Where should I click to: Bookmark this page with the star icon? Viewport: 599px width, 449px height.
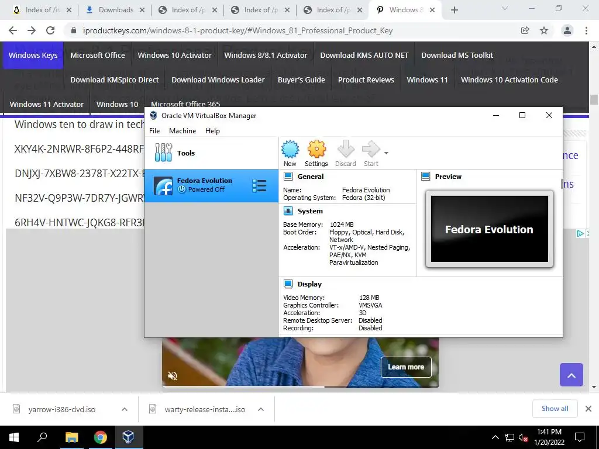(544, 30)
